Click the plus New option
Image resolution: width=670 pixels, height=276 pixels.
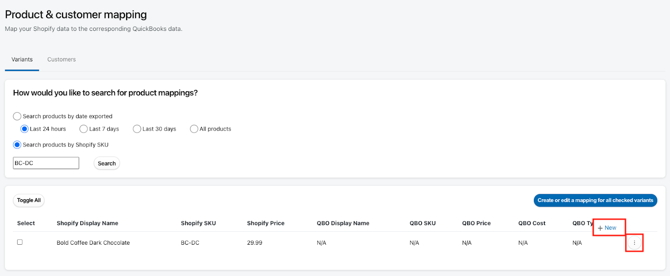(x=607, y=228)
